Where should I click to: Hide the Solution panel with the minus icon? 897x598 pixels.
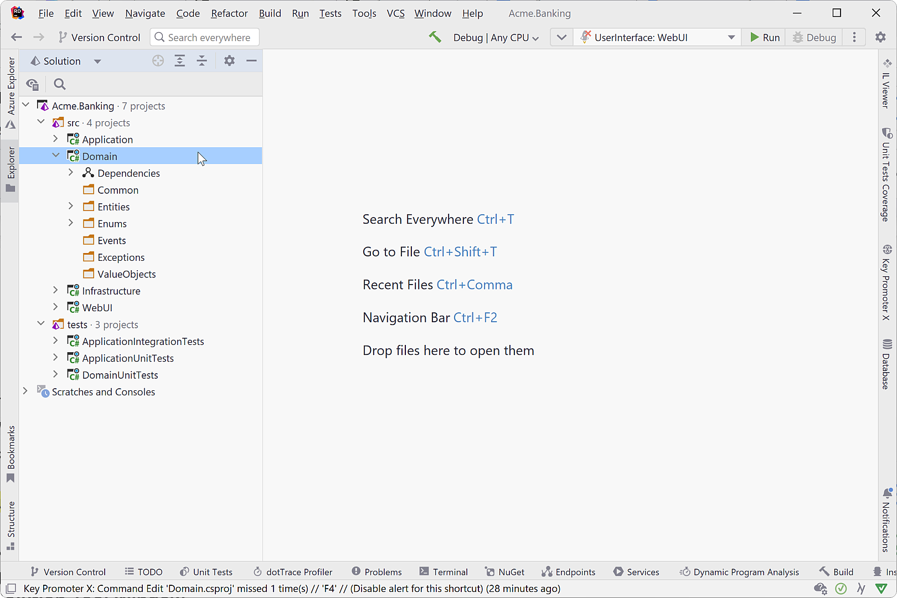click(x=251, y=61)
